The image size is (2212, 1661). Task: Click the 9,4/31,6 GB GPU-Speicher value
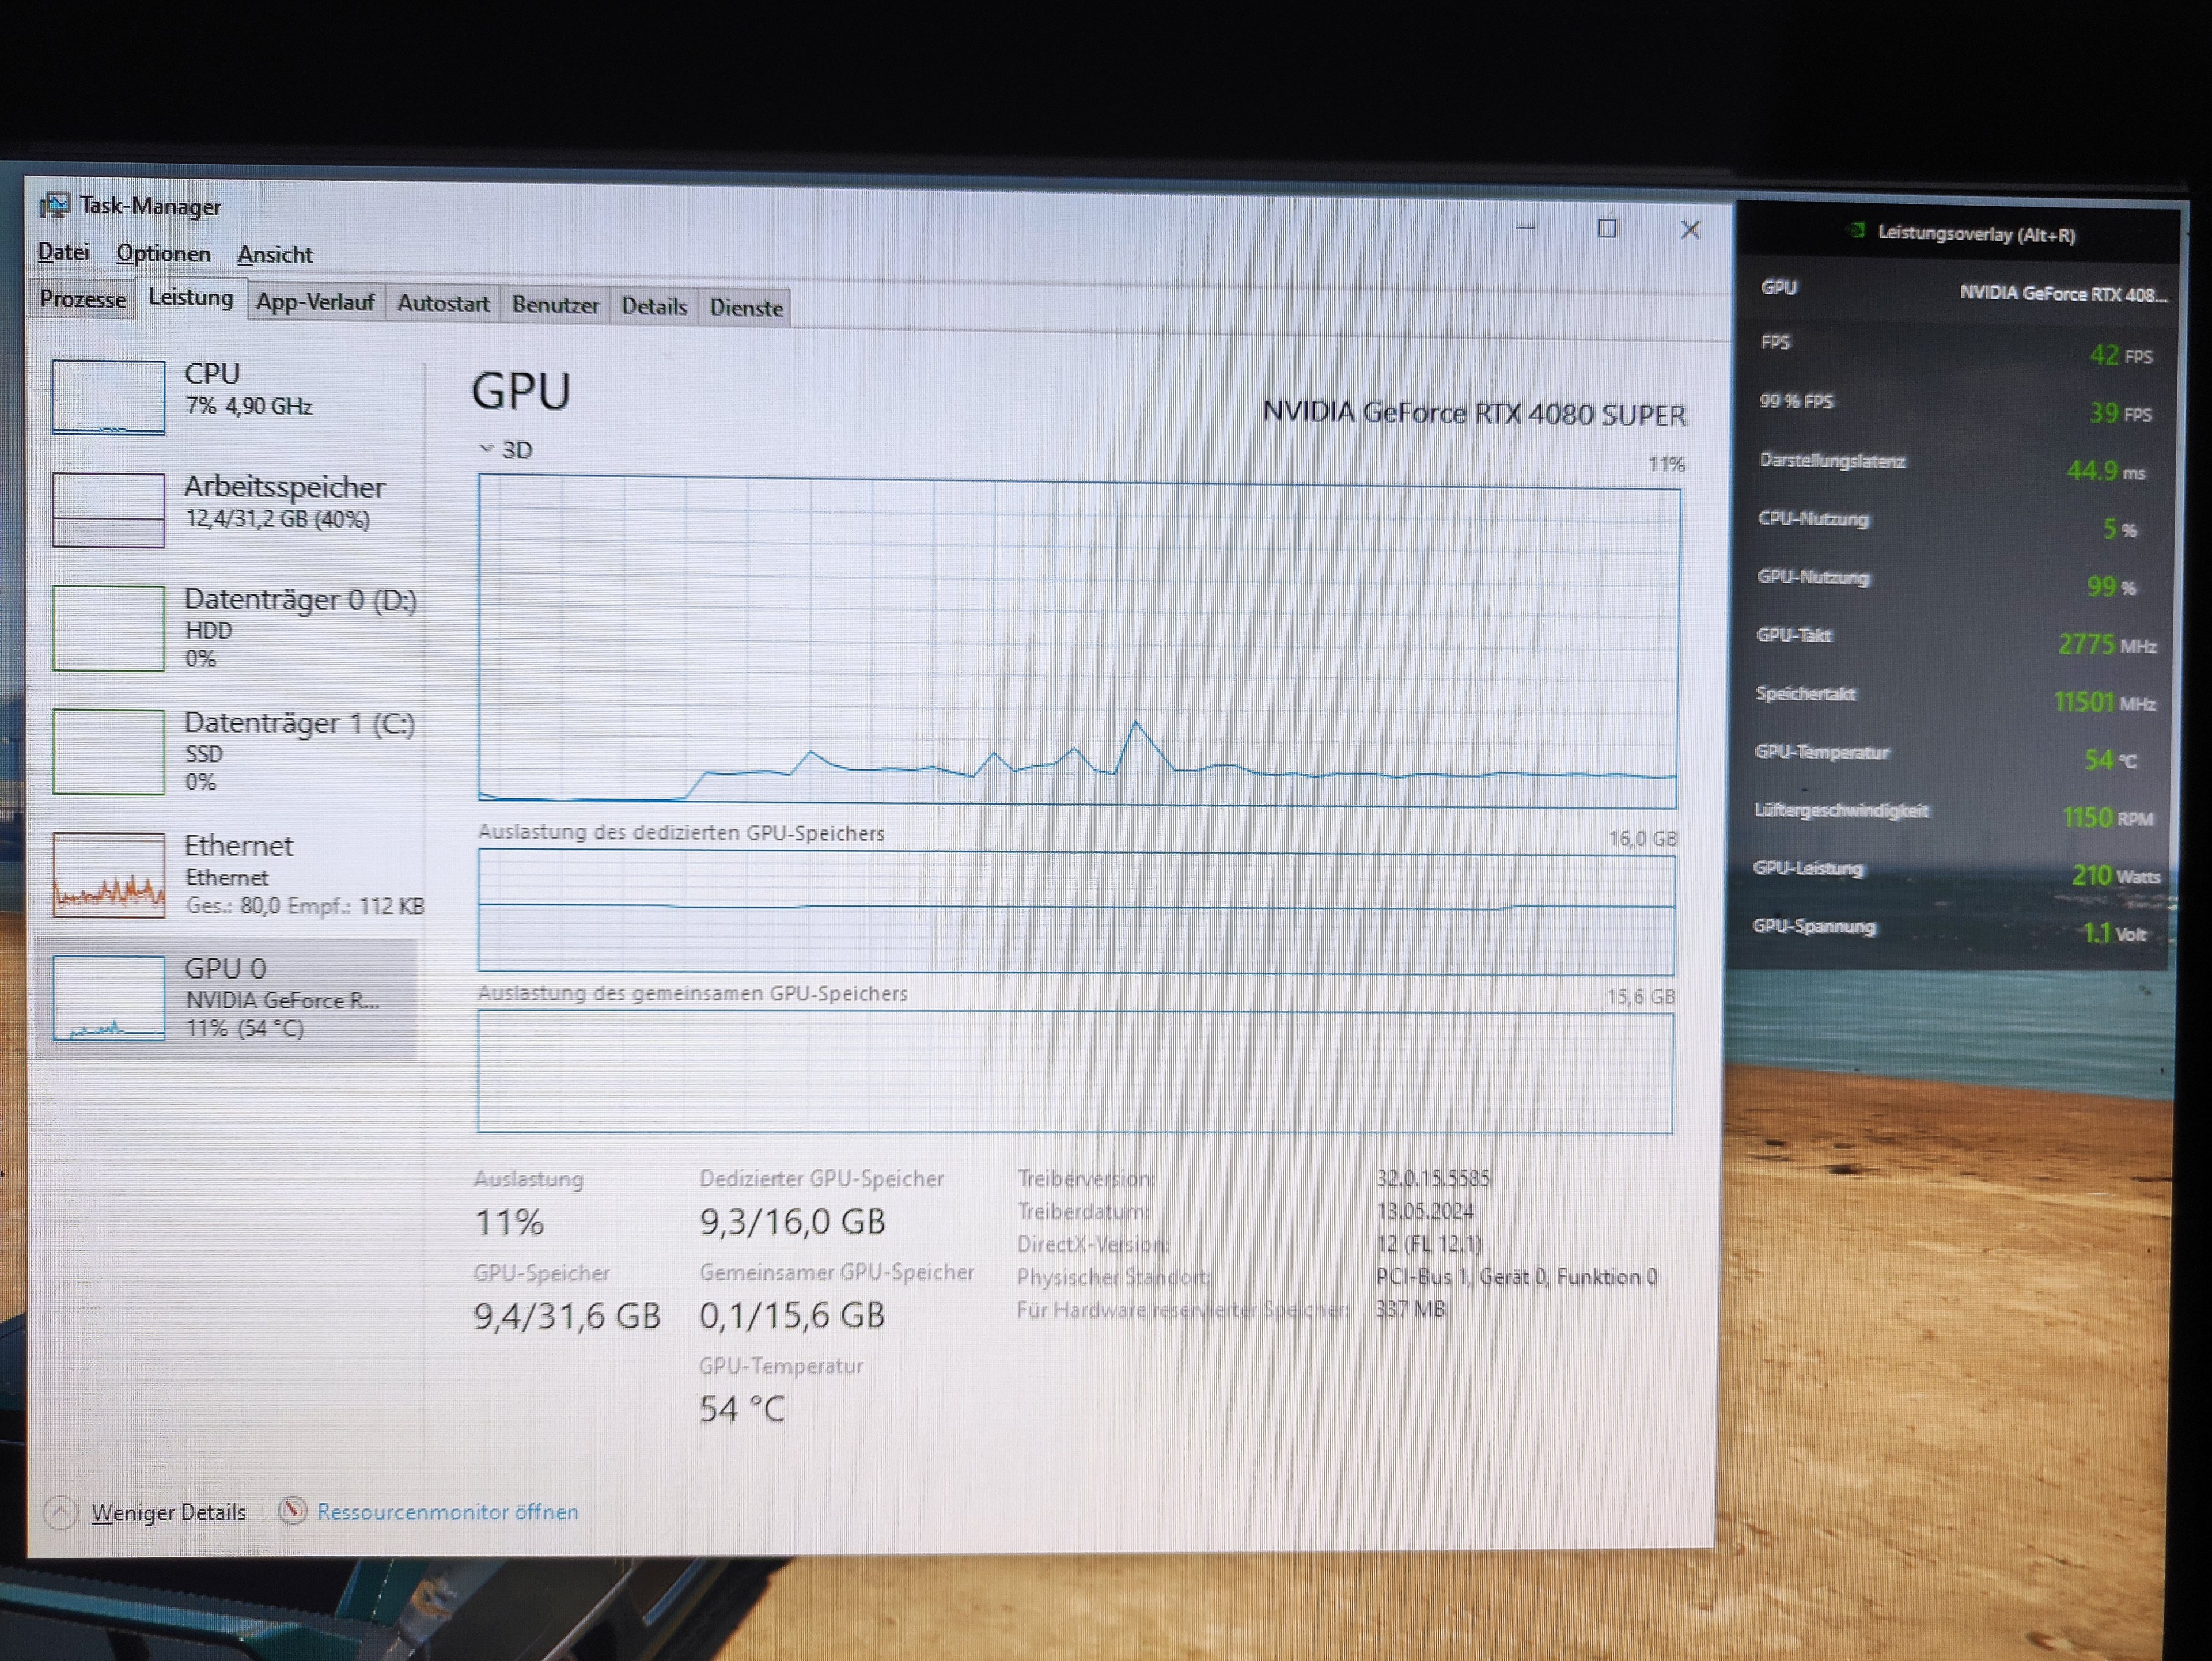567,1316
